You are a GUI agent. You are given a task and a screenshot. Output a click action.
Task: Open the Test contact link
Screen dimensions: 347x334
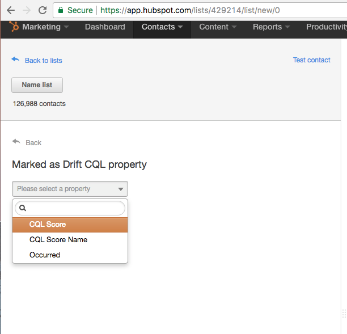click(312, 60)
